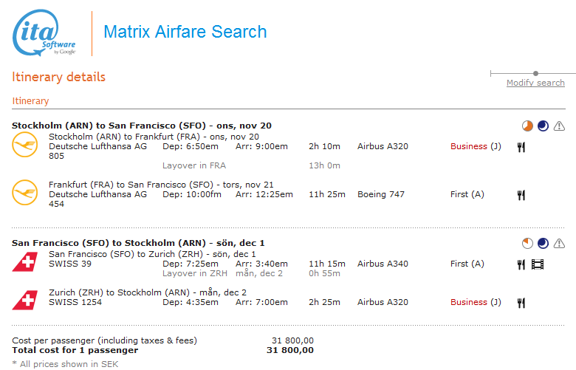Screen dimensions: 576x370
Task: Click the Lufthansa logo beside Stockholm to Frankfurt
Action: click(25, 144)
